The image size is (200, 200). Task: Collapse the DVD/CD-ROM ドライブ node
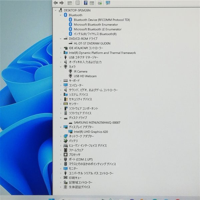(x=61, y=39)
